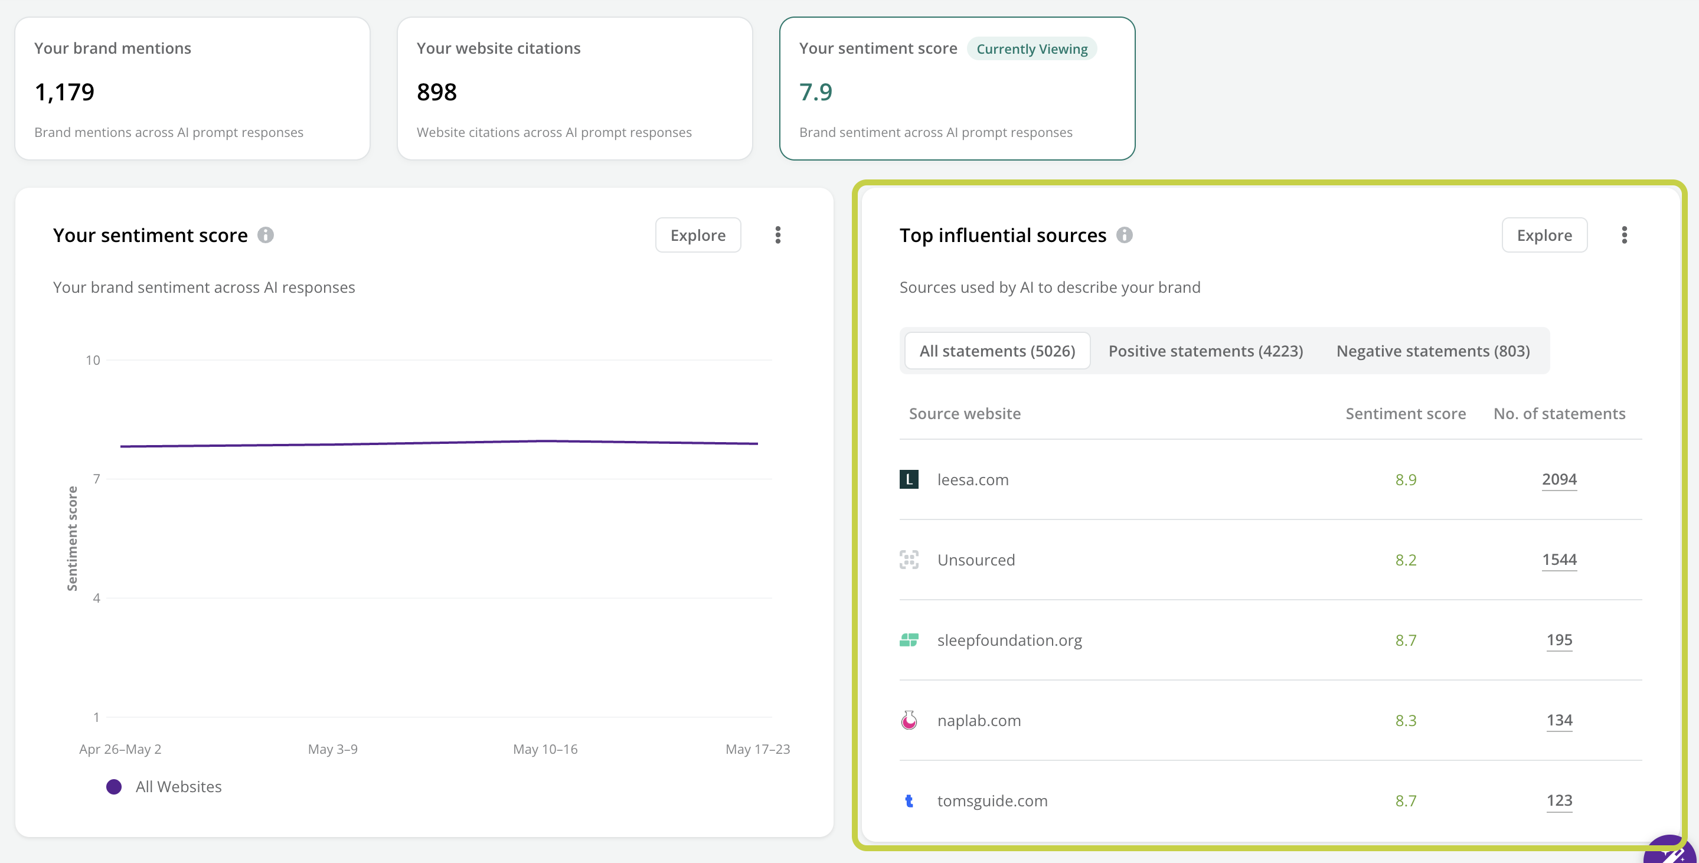Click the 195 statements count for sleepfoundation.org
The height and width of the screenshot is (863, 1699).
(1559, 640)
